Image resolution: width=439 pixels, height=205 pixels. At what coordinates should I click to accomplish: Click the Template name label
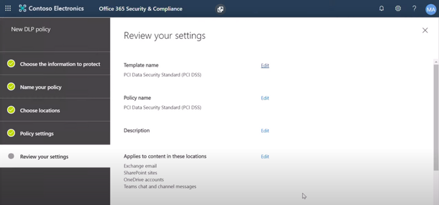click(x=141, y=65)
